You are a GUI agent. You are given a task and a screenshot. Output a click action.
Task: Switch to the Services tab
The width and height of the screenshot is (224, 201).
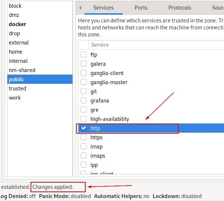click(x=103, y=8)
